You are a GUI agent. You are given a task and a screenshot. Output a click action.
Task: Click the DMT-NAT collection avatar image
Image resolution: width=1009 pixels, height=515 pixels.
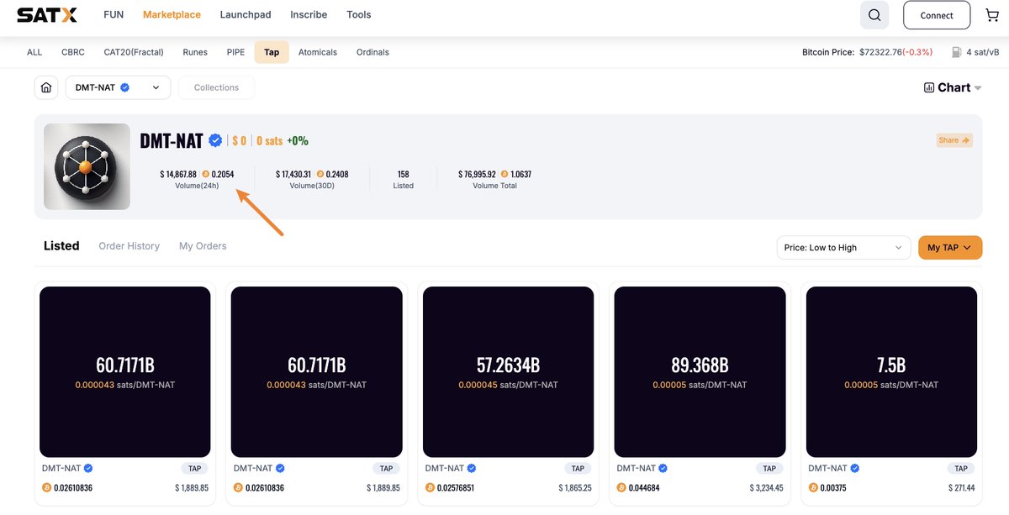point(87,166)
